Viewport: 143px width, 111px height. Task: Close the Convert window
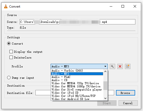click(135, 6)
